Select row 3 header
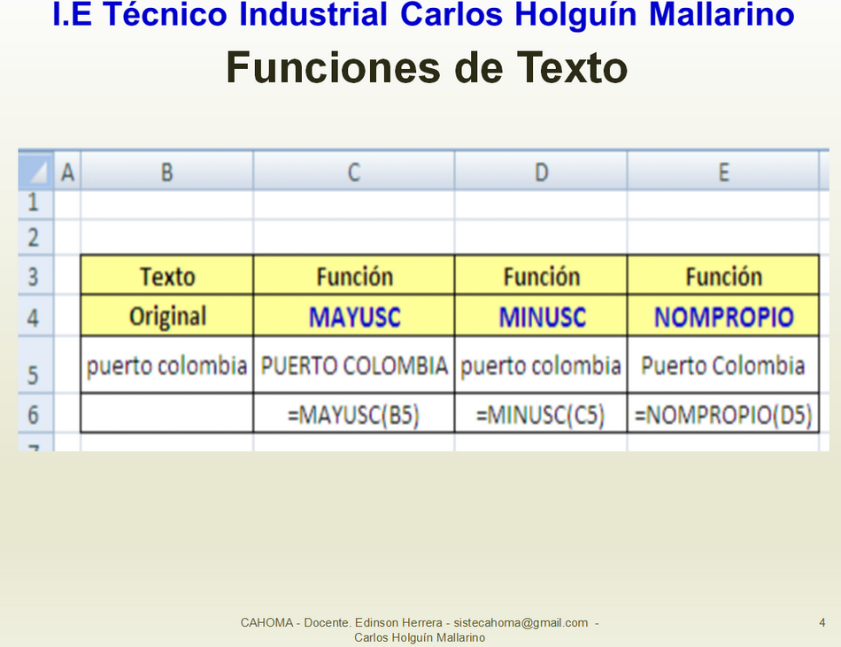The width and height of the screenshot is (841, 647). pyautogui.click(x=35, y=276)
